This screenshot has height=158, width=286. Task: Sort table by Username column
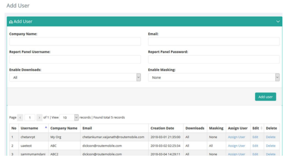(33, 128)
